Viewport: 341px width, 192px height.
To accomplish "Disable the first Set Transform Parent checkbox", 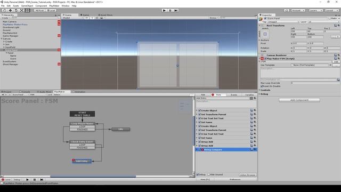I will 200,114.
